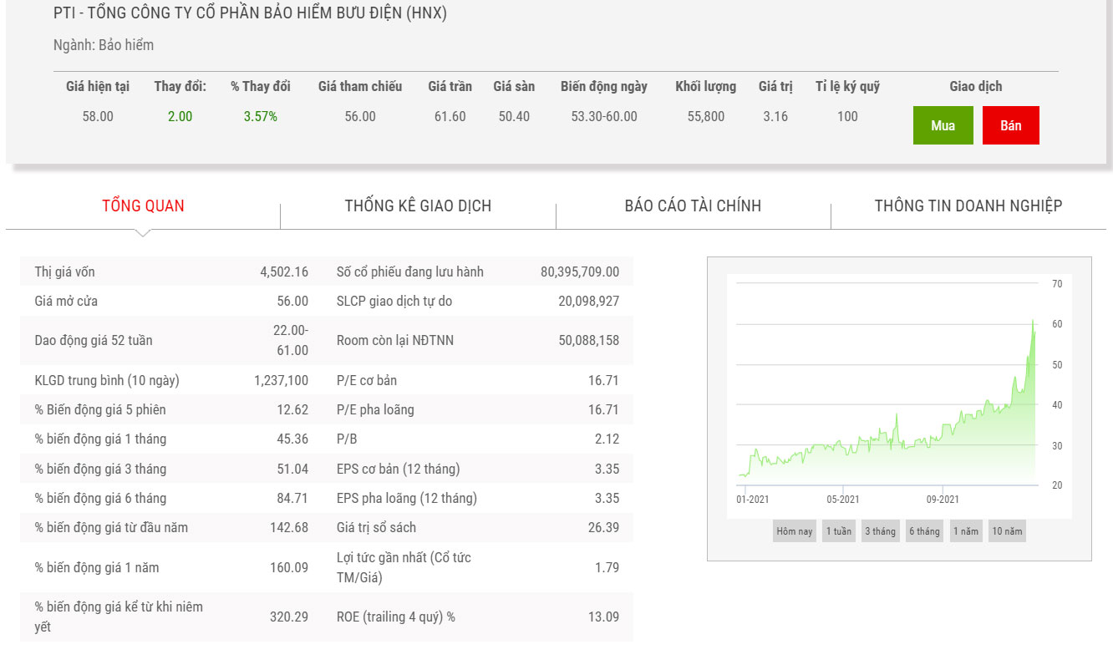Set the chart range to Hôm nay
This screenshot has width=1113, height=670.
794,531
